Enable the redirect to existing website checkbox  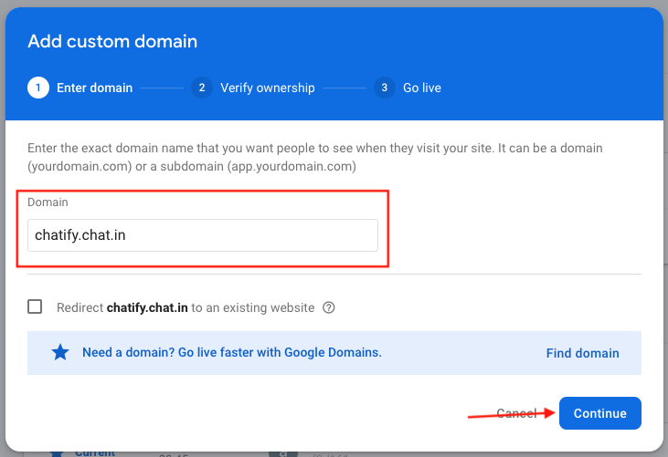[35, 307]
